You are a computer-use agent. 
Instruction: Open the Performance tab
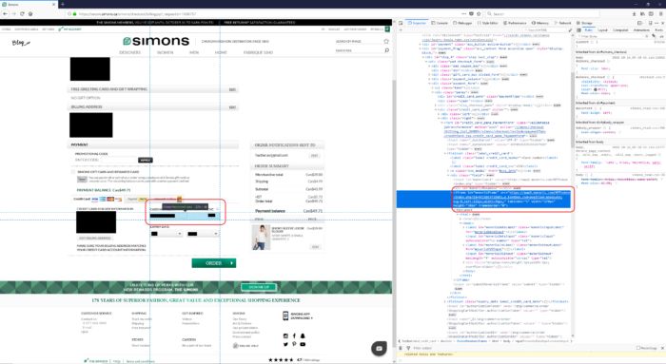click(x=515, y=23)
